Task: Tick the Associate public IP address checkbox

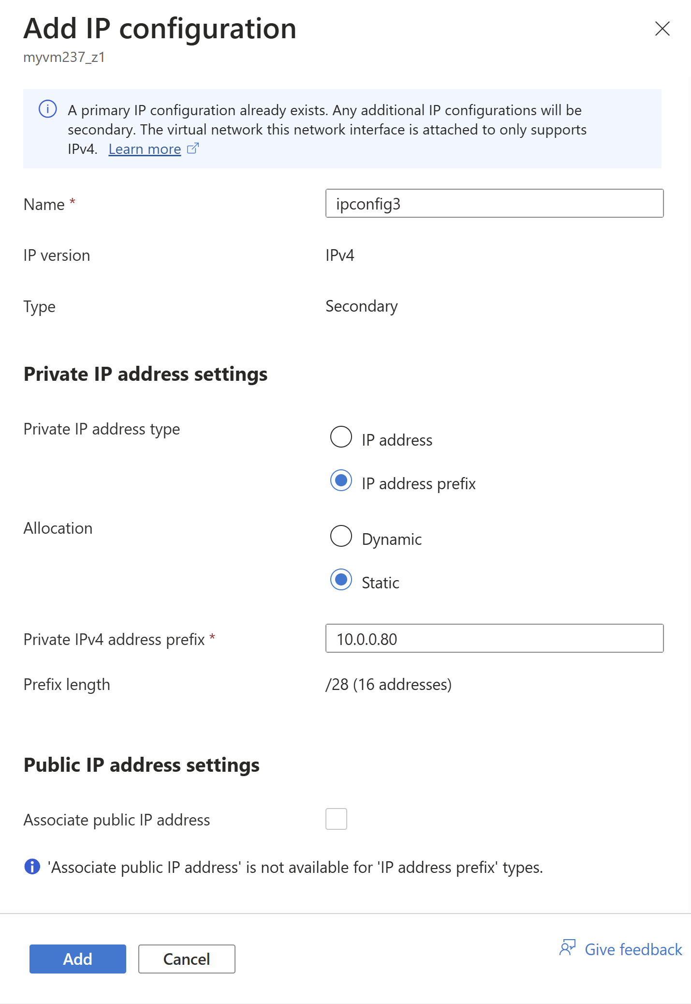Action: (x=336, y=819)
